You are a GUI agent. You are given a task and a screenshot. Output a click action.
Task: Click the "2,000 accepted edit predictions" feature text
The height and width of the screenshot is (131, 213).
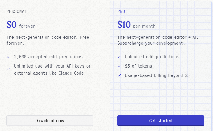pos(48,57)
